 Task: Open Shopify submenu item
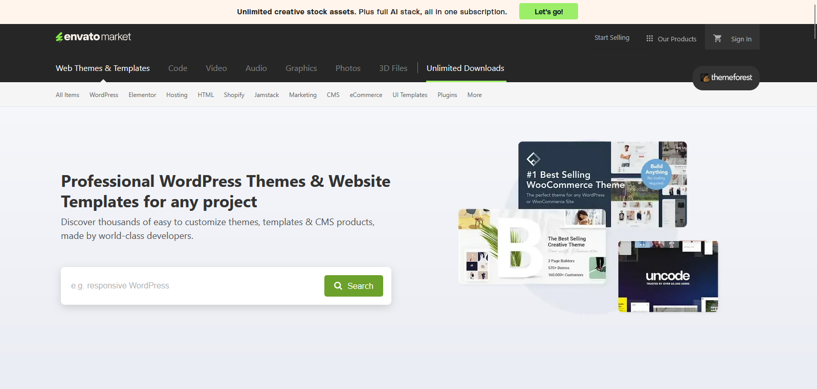234,95
